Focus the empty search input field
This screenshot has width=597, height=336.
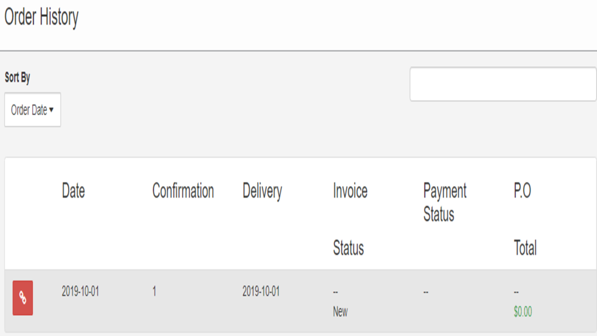pos(503,84)
